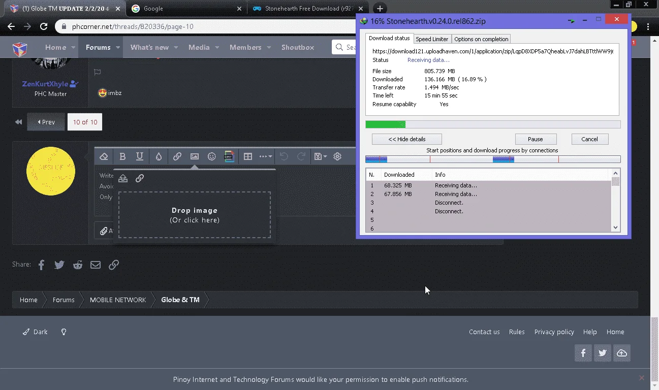This screenshot has width=659, height=390.
Task: Switch to Options on completion tab
Action: [481, 39]
